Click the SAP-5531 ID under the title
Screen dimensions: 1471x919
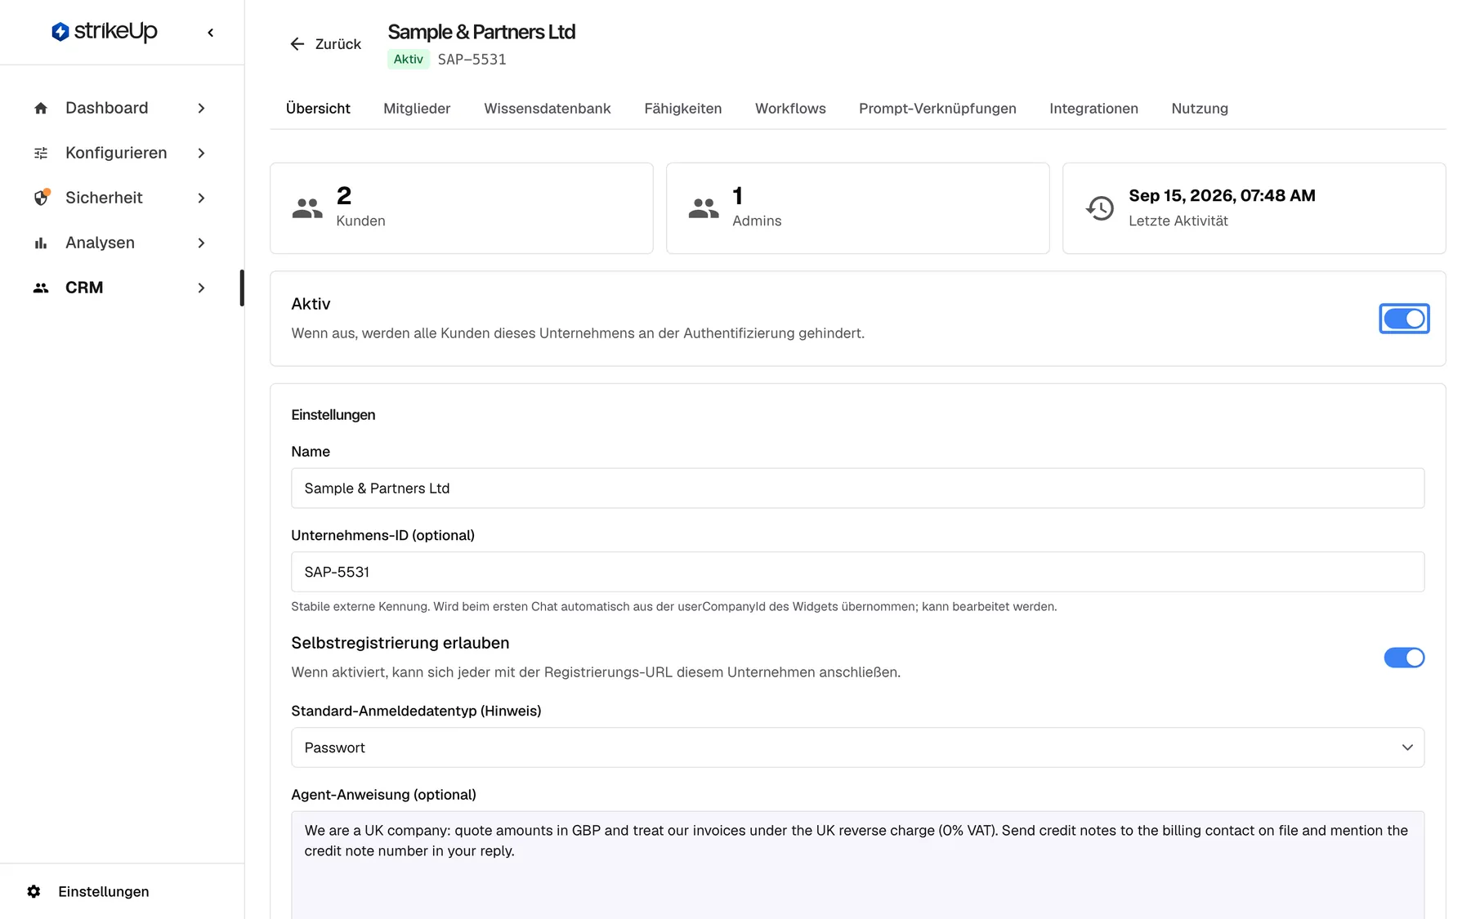click(472, 60)
